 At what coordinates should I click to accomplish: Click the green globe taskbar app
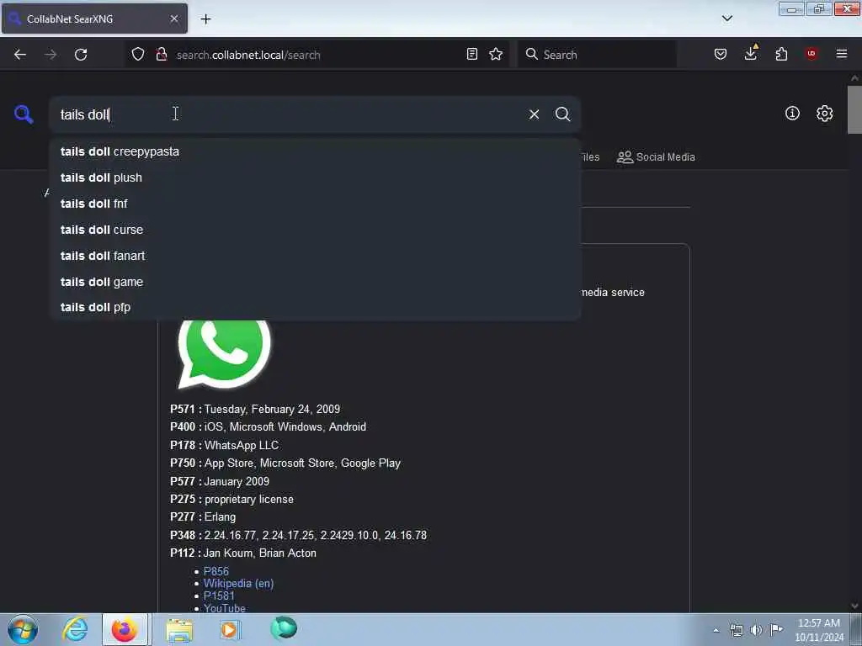tap(284, 628)
